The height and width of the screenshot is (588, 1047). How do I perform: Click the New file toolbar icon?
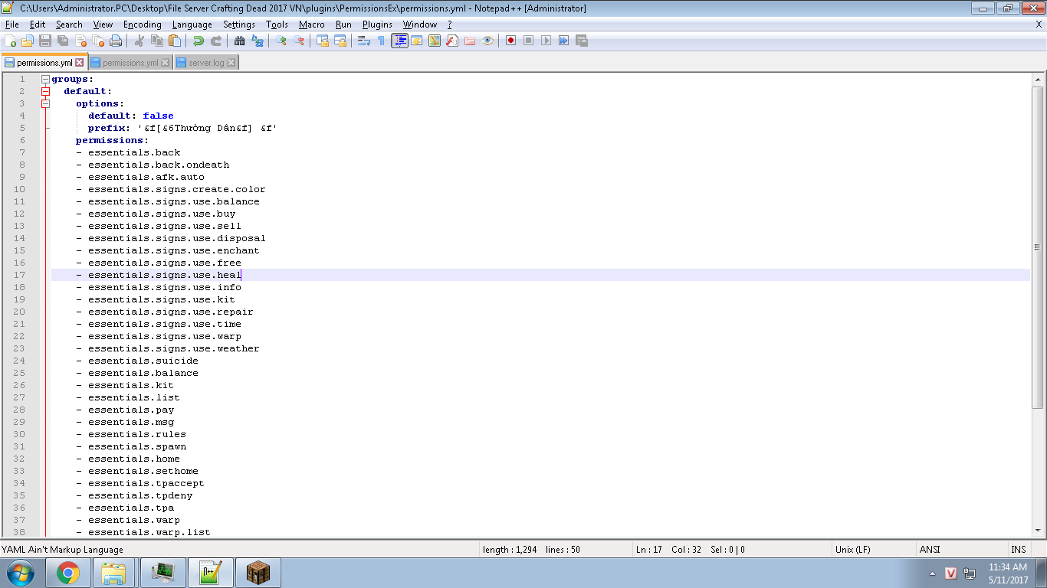click(10, 41)
